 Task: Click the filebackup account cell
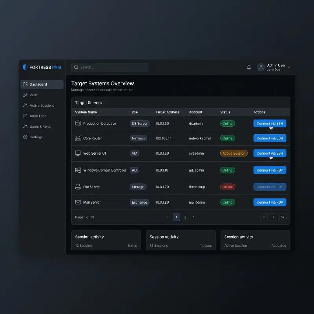pyautogui.click(x=197, y=187)
